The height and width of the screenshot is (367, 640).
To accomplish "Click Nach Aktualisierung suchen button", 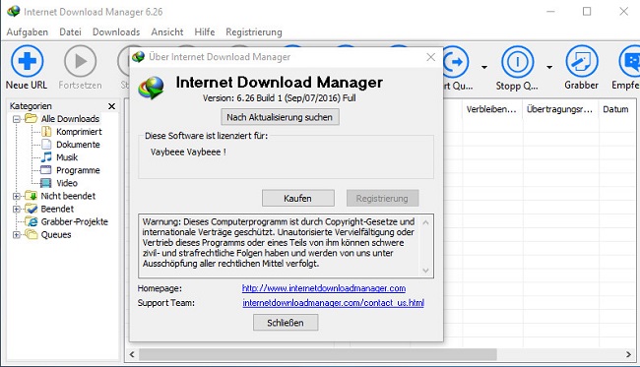I will click(x=280, y=117).
